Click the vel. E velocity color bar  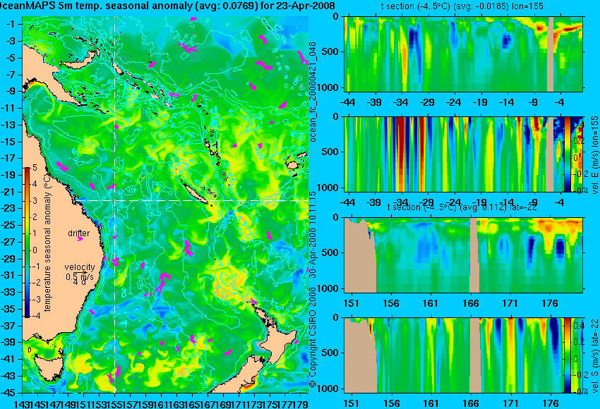pos(567,154)
